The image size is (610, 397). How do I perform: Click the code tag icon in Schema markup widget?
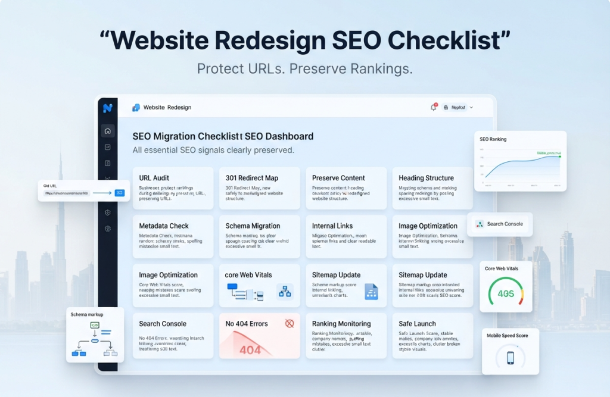95,325
